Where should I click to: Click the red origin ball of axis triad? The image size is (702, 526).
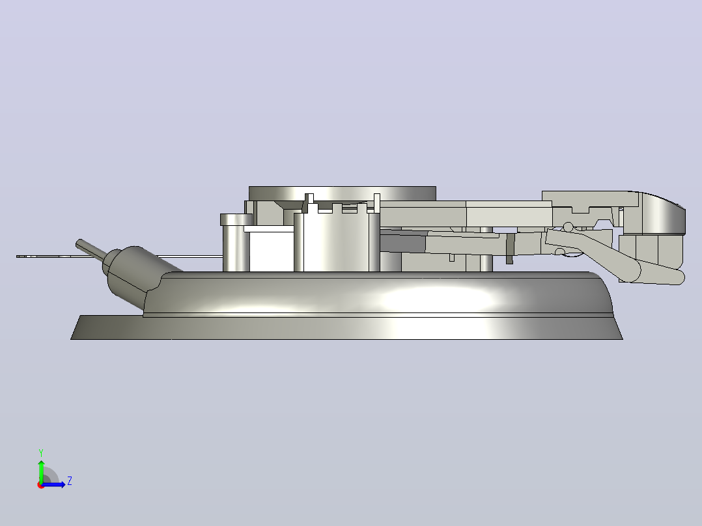(41, 485)
